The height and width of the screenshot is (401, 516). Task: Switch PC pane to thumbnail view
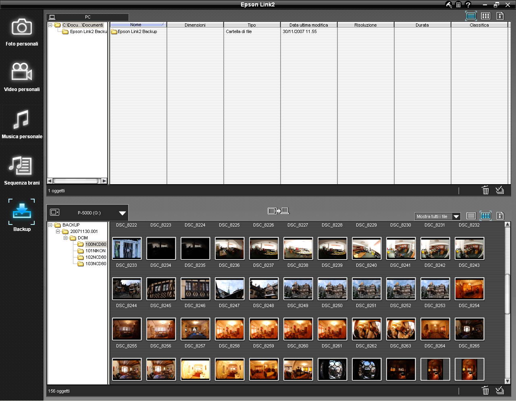pyautogui.click(x=486, y=16)
